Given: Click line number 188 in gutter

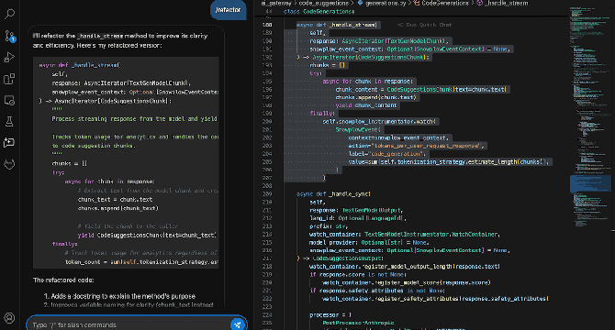Looking at the screenshot, I should 267,25.
